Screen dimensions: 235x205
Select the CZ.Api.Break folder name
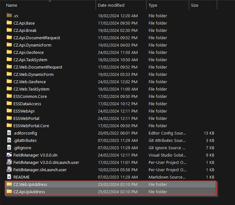[25, 31]
